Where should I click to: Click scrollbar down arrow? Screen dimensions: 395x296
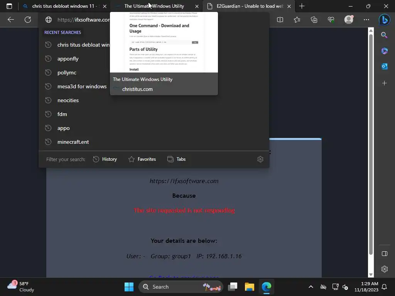(371, 274)
